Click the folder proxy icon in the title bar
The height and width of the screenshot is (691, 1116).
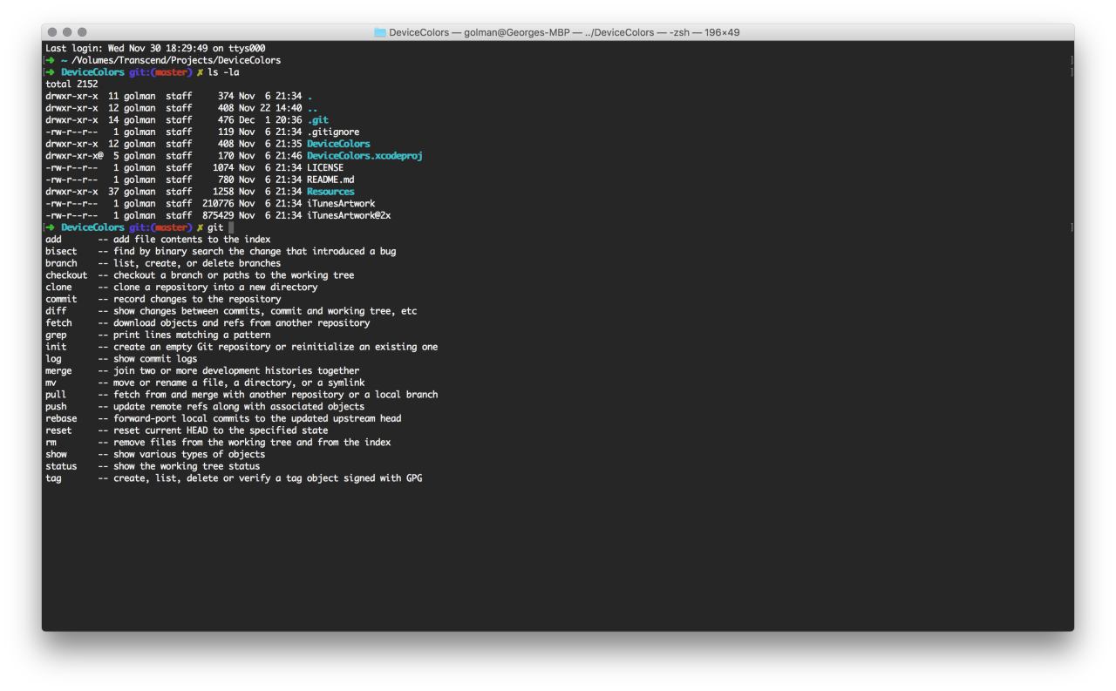(380, 32)
